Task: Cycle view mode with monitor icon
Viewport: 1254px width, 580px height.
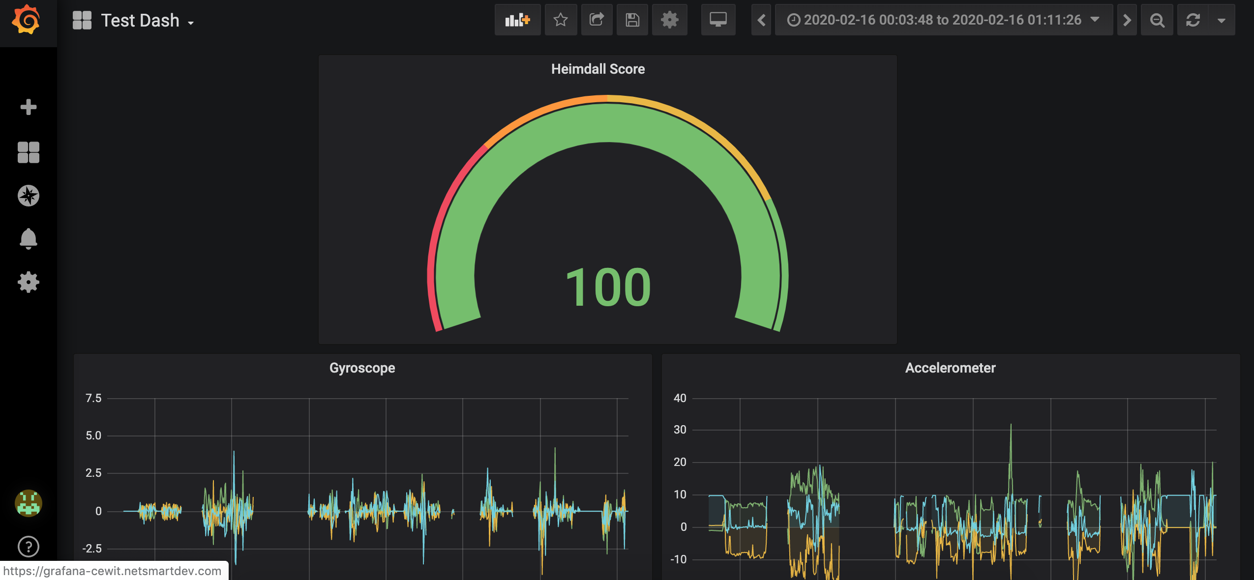Action: (x=718, y=20)
